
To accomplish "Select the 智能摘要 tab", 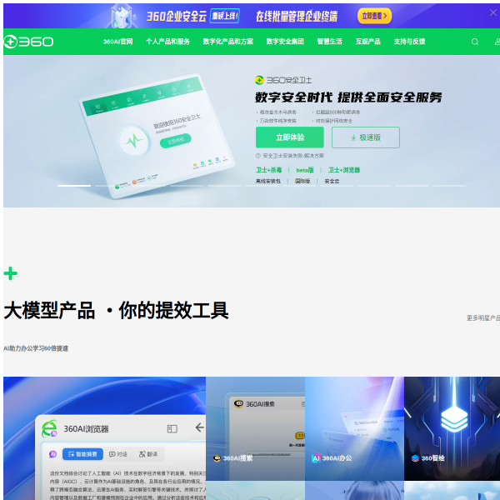I will [x=82, y=454].
